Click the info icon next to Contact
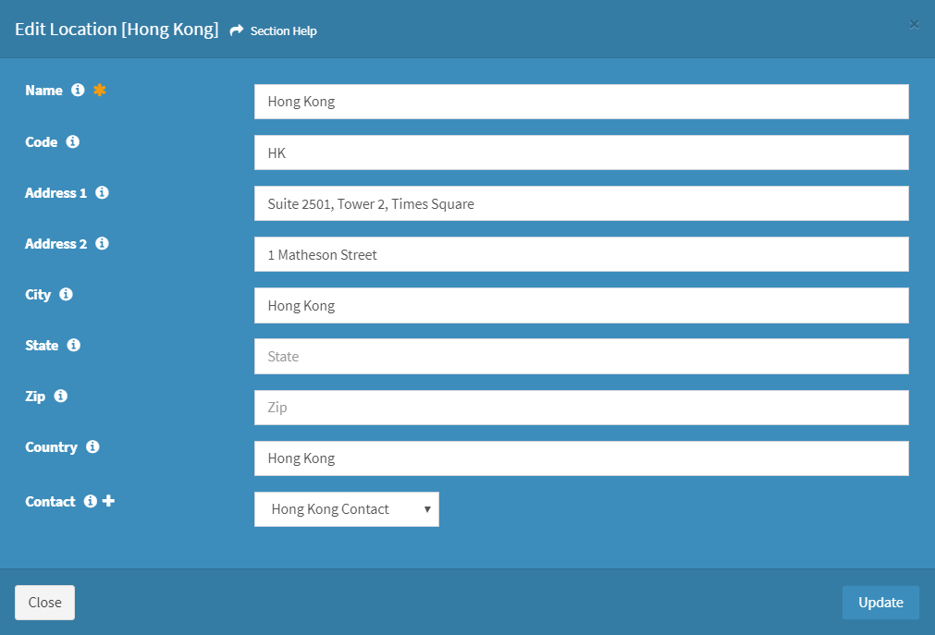Viewport: 935px width, 635px height. (90, 501)
